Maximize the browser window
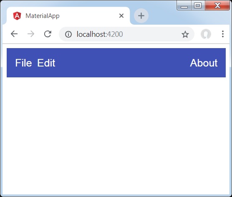Screen dimensions: 232x197 click(x=198, y=5)
